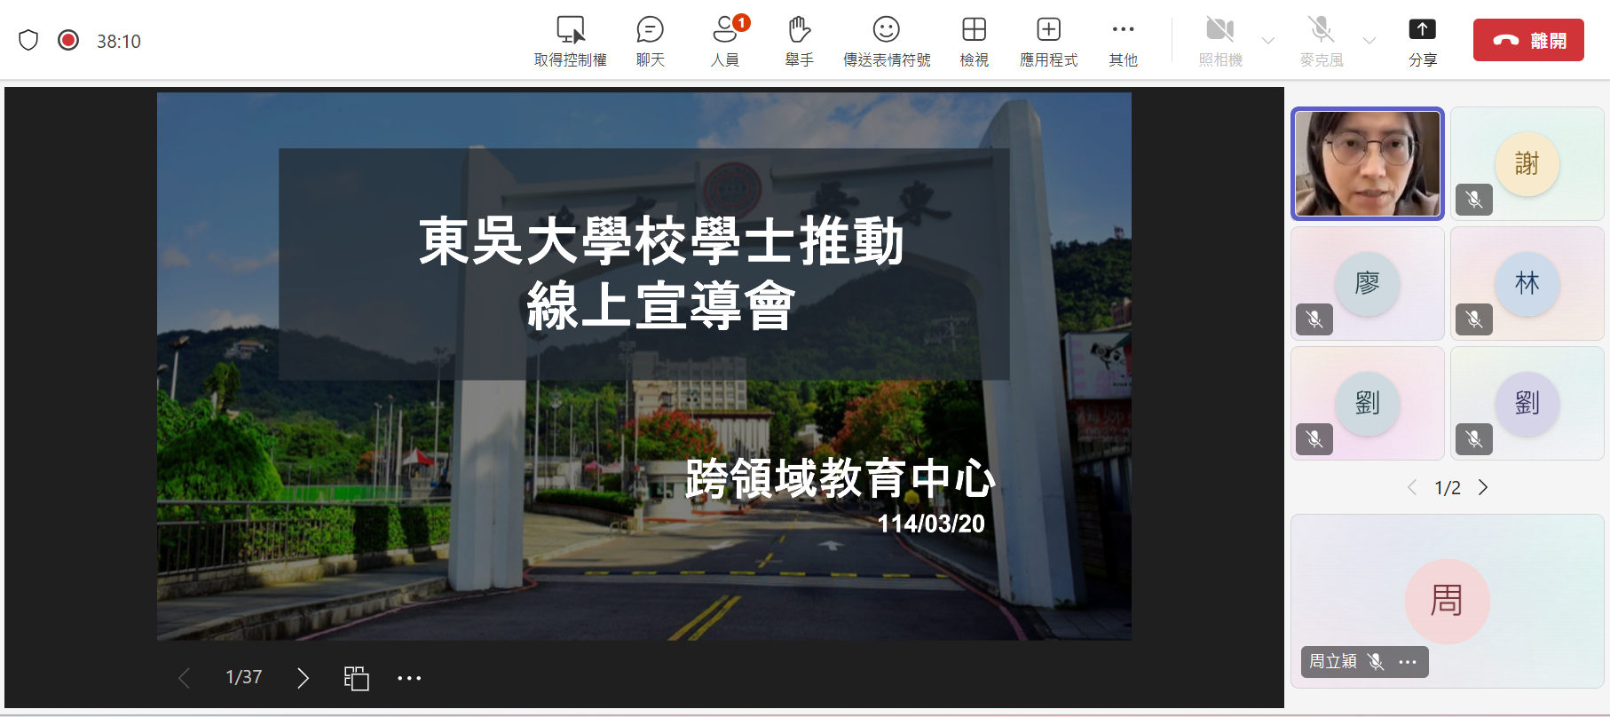This screenshot has width=1610, height=717.
Task: Leave the meeting with 離開 button
Action: [1528, 40]
